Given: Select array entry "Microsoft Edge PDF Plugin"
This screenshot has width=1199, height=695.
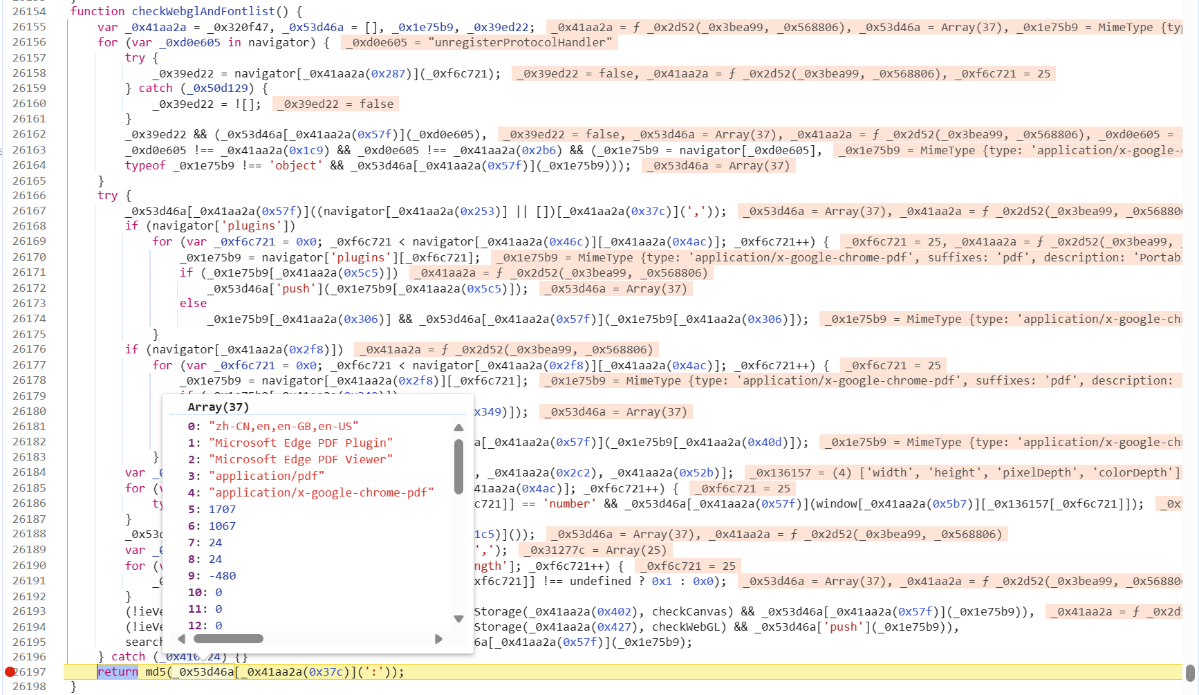Looking at the screenshot, I should [x=301, y=443].
